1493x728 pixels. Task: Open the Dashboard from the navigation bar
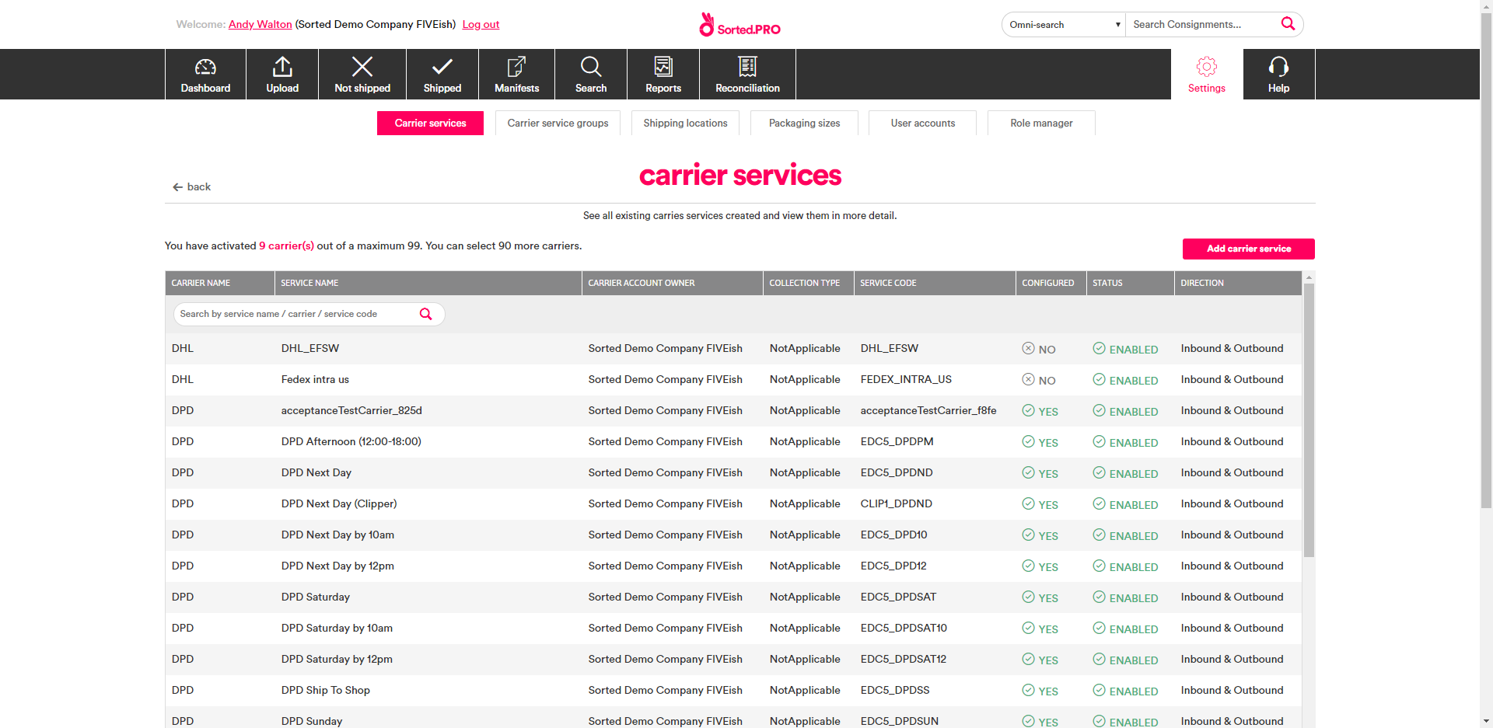[x=205, y=74]
